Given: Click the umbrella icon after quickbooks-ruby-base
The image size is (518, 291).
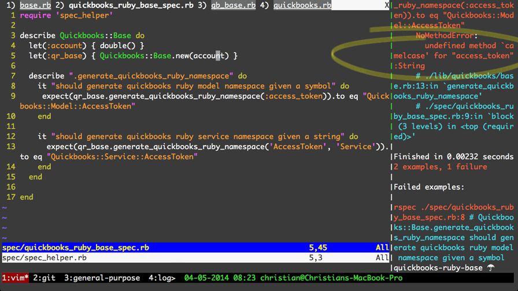Looking at the screenshot, I should click(x=491, y=268).
